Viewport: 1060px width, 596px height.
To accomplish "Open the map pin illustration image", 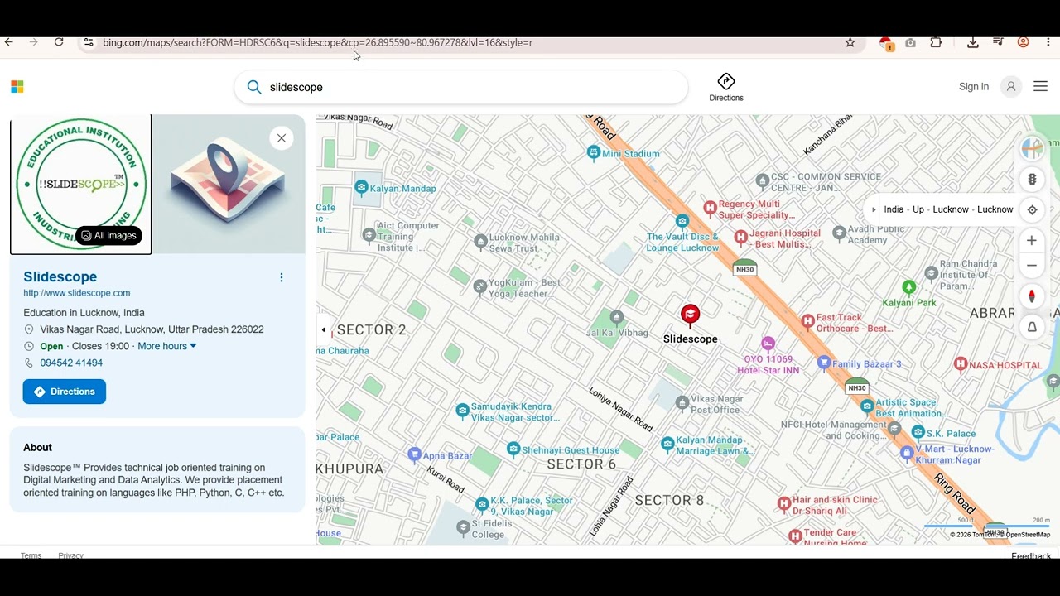I will point(229,184).
